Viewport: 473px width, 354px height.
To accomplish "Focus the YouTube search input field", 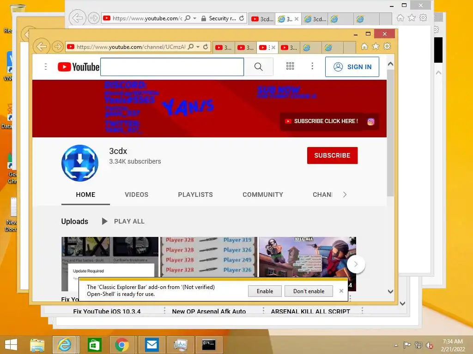I will pos(172,67).
